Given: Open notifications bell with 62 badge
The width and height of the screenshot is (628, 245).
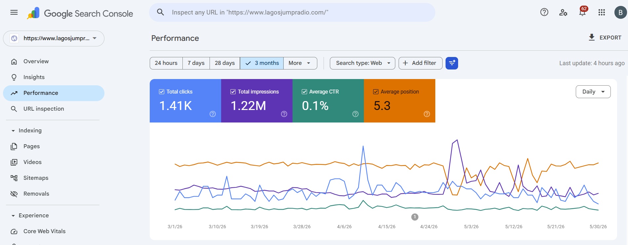Looking at the screenshot, I should 582,12.
